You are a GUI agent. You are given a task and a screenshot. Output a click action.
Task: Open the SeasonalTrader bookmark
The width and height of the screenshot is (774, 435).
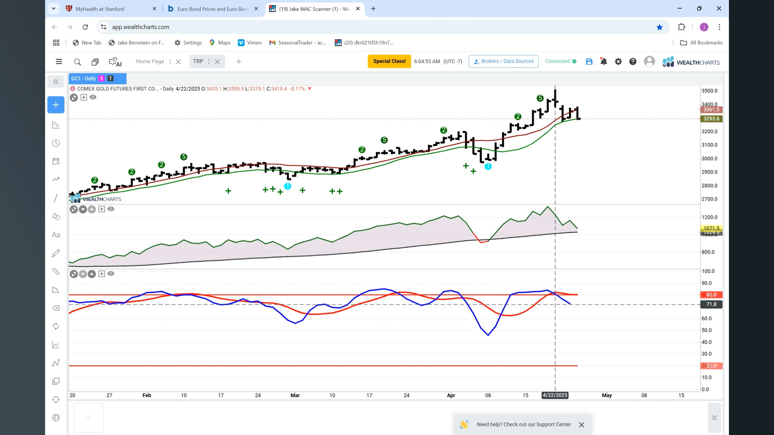pos(298,43)
